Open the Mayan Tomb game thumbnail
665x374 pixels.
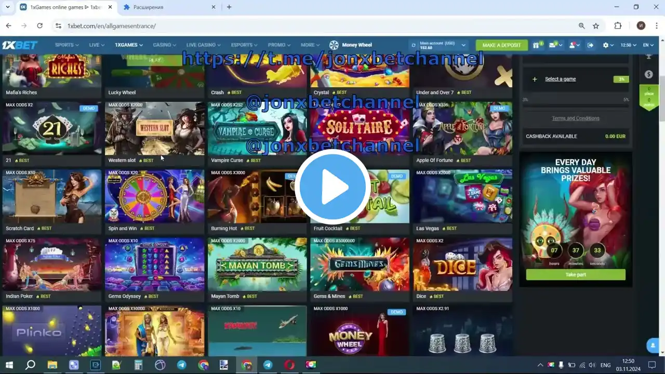click(257, 264)
